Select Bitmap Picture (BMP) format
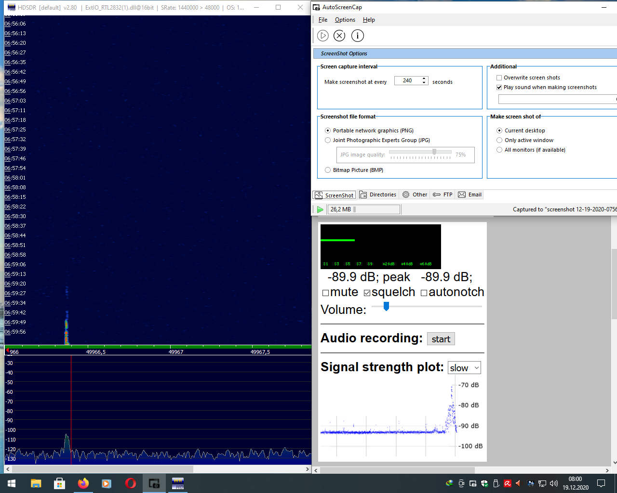 [x=328, y=170]
